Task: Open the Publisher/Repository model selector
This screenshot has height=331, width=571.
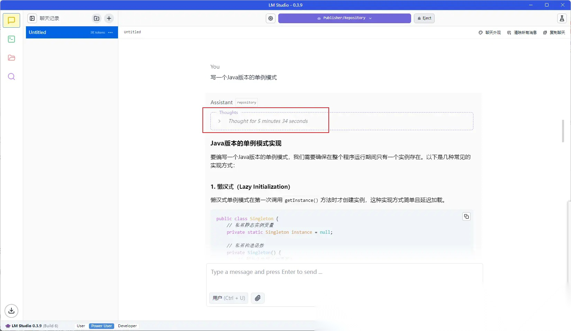Action: click(344, 18)
